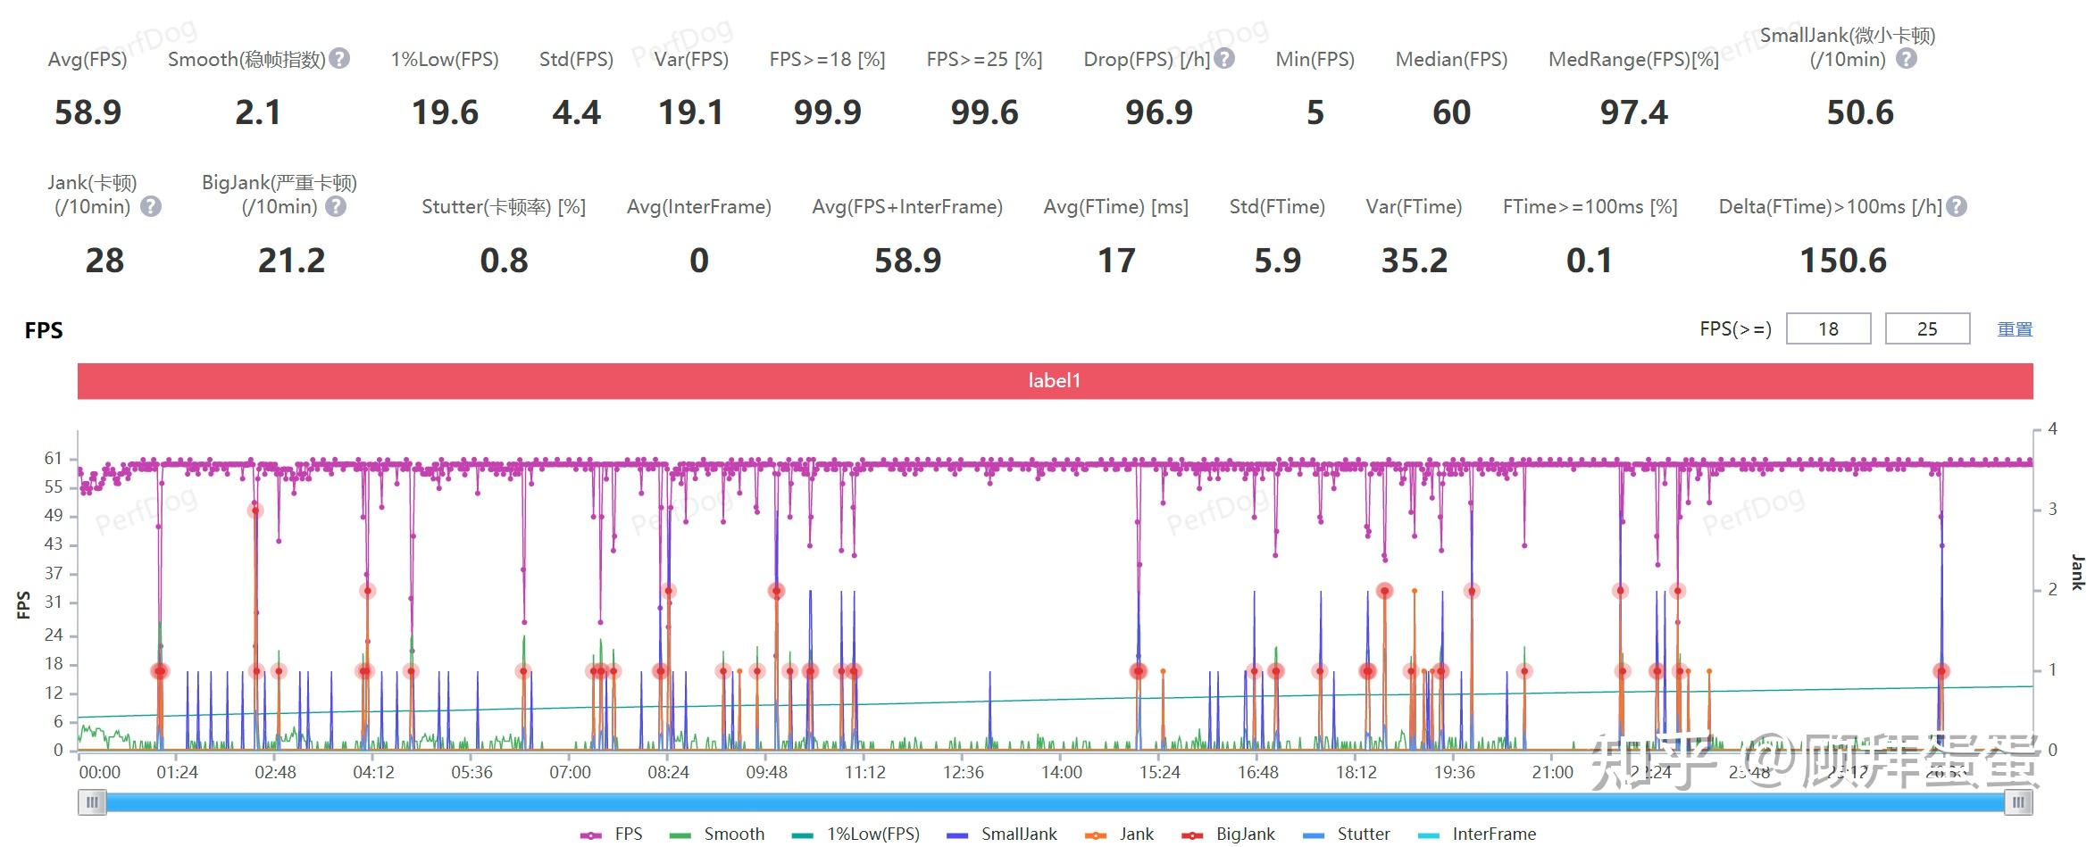Open help icon next to Delta(FTime)>100ms
This screenshot has width=2095, height=847.
click(x=1956, y=207)
